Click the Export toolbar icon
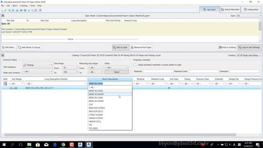 21,10
